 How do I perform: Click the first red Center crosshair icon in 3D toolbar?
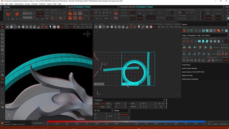pos(43,27)
